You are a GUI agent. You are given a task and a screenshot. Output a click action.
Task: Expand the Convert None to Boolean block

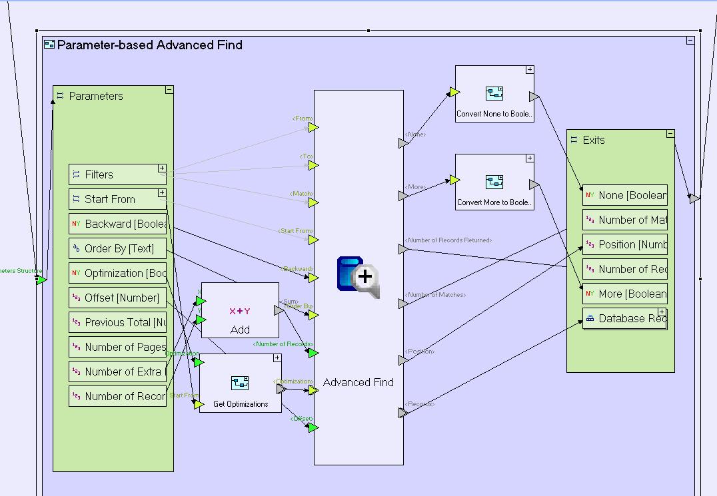click(530, 69)
